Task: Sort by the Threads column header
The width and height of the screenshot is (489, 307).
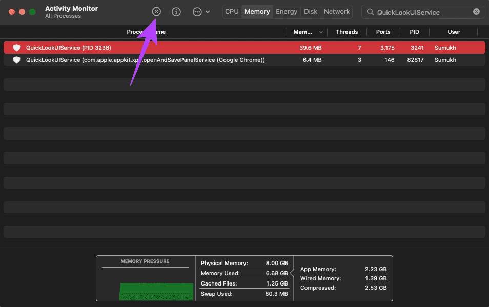Action: pos(347,32)
